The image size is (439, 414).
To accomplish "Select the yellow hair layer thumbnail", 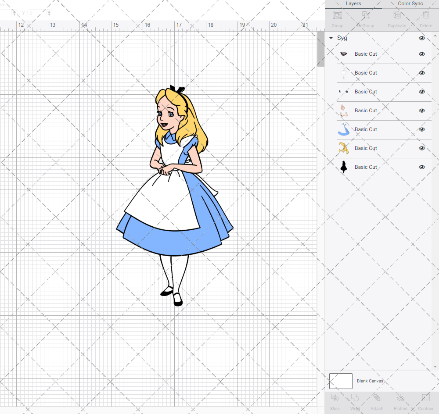I will click(x=344, y=148).
